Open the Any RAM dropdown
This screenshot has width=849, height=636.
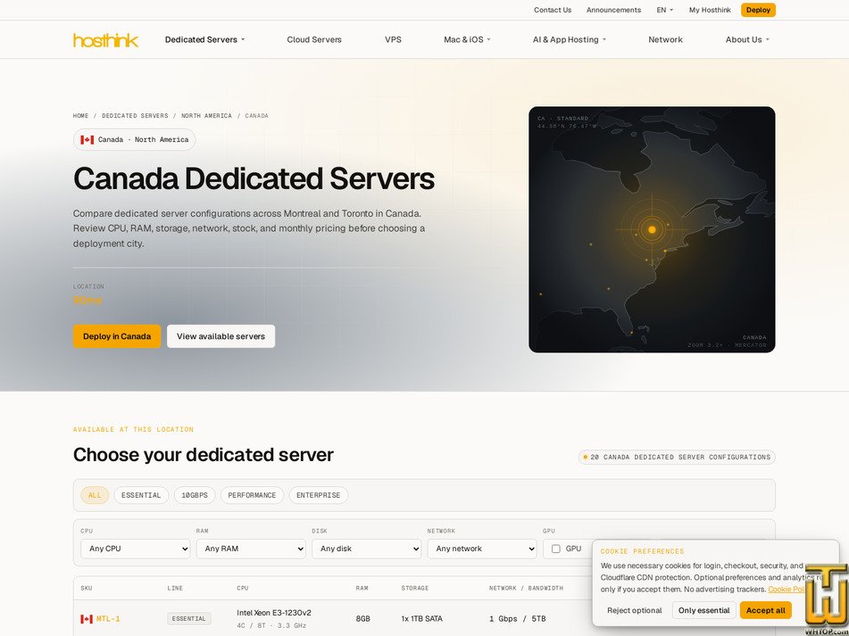pyautogui.click(x=251, y=549)
